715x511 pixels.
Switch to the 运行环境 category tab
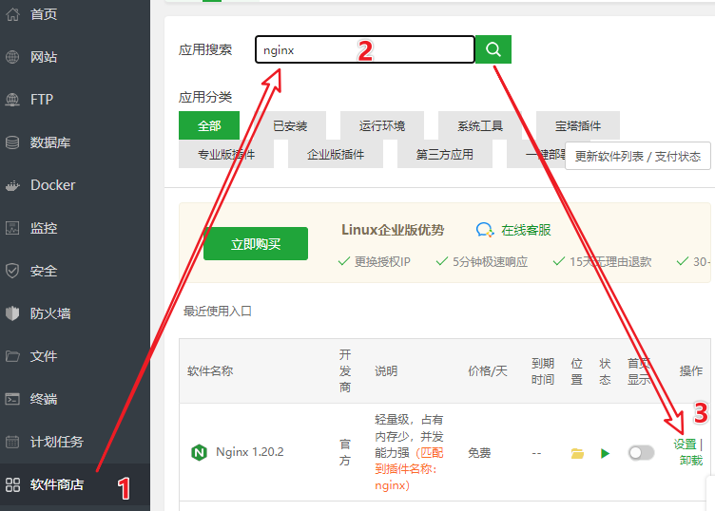[382, 125]
